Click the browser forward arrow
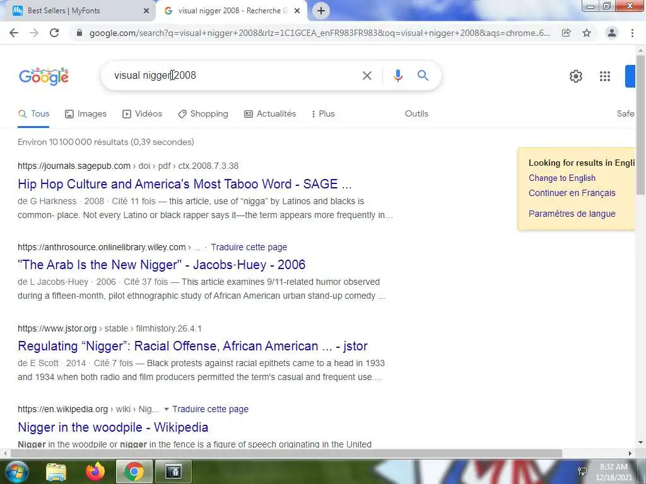This screenshot has height=484, width=646. point(34,33)
